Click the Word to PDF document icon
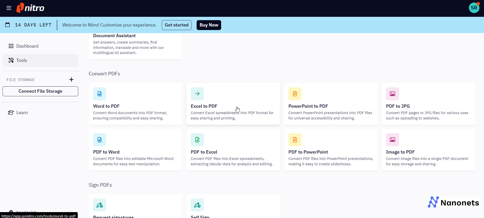The width and height of the screenshot is (484, 218). pyautogui.click(x=99, y=94)
